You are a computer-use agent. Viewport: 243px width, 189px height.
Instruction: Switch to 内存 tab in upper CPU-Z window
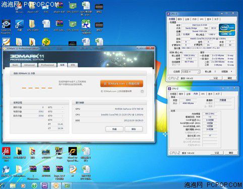pyautogui.click(x=195, y=19)
